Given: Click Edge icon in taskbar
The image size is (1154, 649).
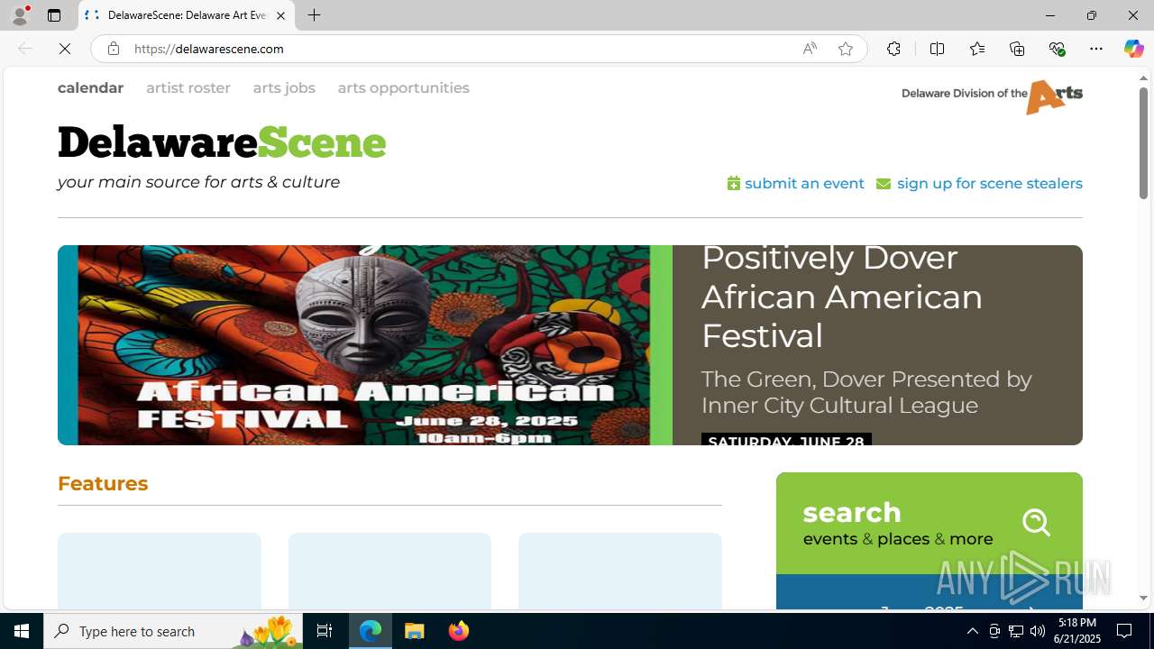Looking at the screenshot, I should 371,631.
